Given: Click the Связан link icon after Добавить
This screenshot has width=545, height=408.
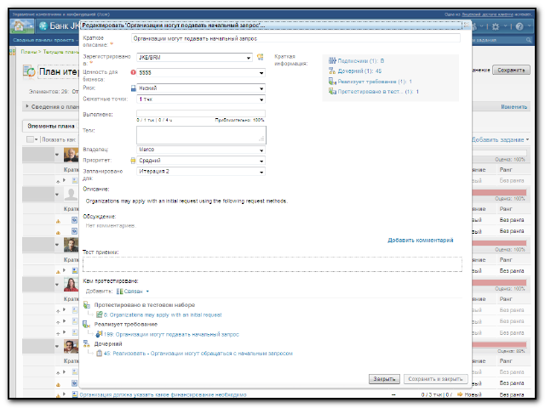Looking at the screenshot, I should point(119,292).
